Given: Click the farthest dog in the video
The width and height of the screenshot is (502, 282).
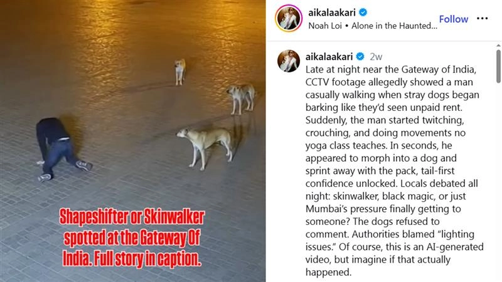Looking at the screenshot, I should (x=180, y=71).
